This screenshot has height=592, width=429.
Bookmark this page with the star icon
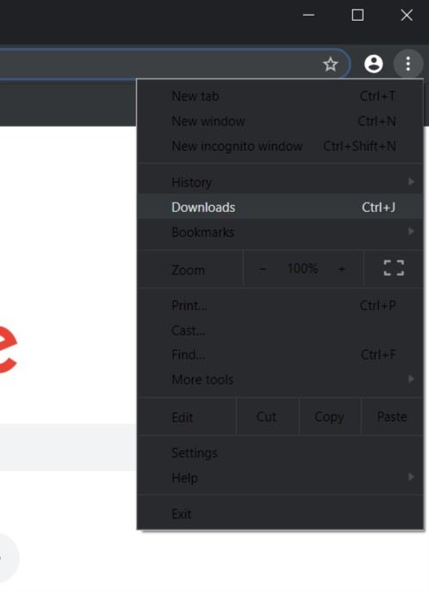(x=331, y=64)
